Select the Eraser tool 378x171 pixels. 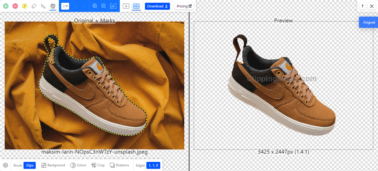(x=34, y=6)
